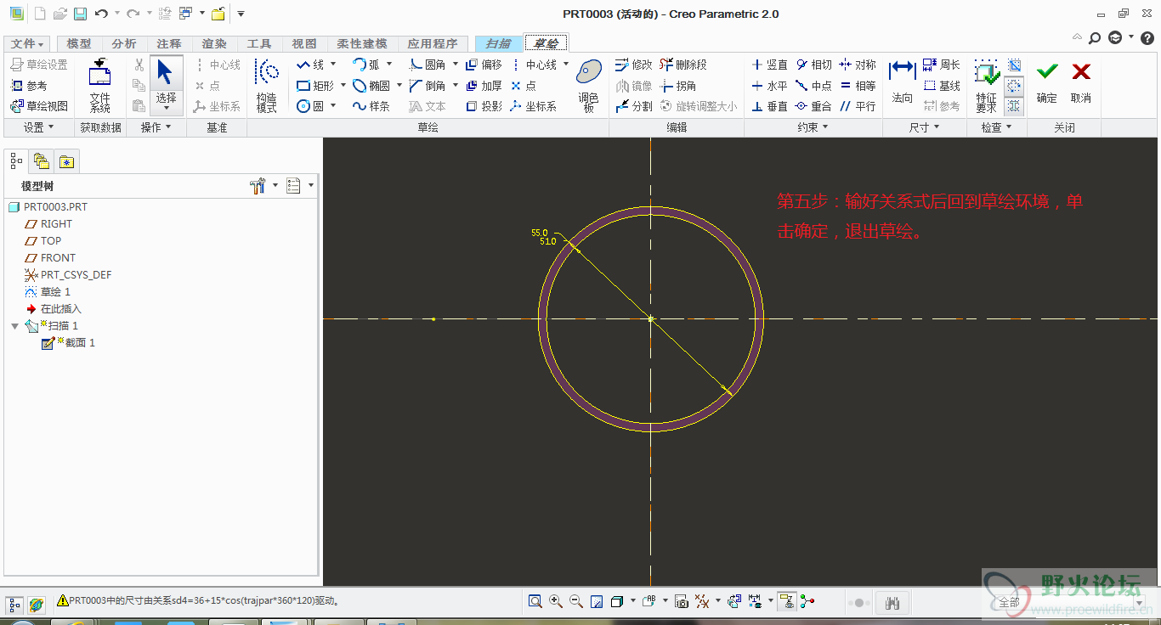Open the 文件 menu
The image size is (1161, 625).
pyautogui.click(x=27, y=44)
